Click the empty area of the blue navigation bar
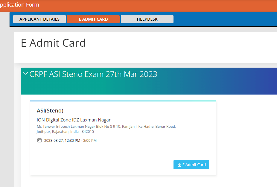The image size is (277, 187). tap(224, 19)
